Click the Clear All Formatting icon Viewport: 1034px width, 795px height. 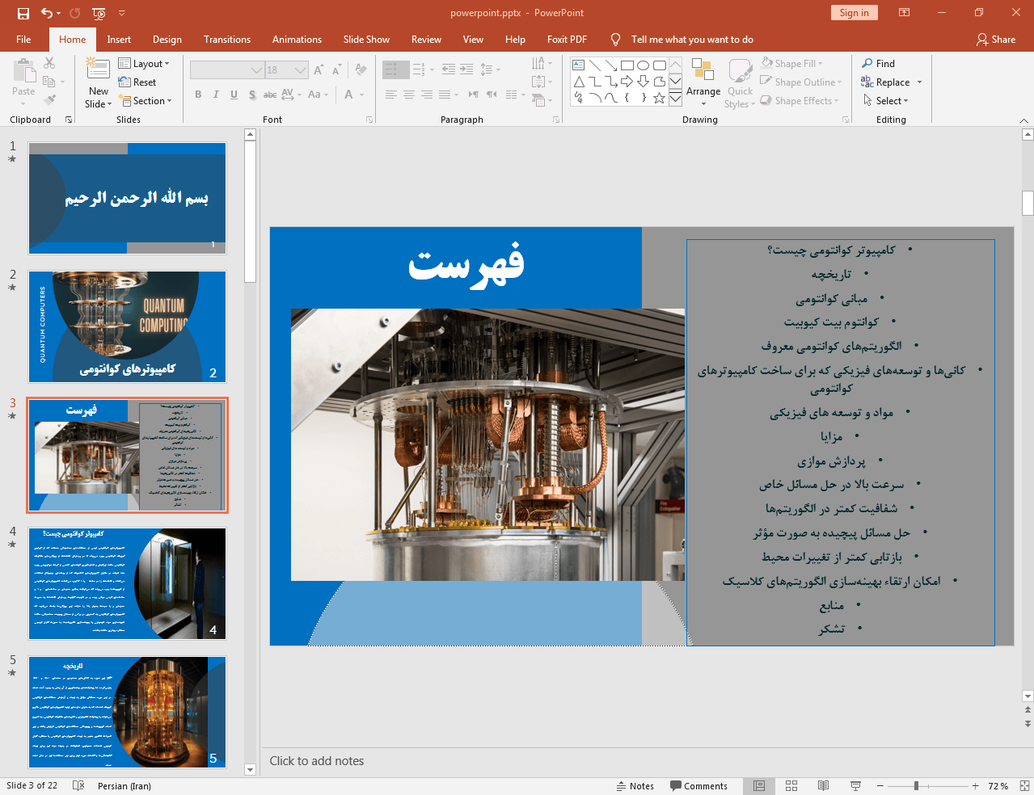(361, 70)
